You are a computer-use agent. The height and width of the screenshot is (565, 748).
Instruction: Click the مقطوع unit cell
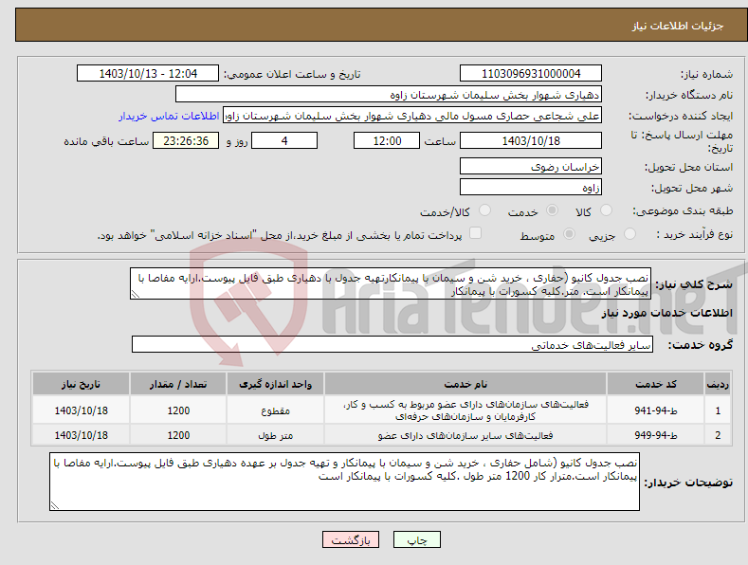click(275, 410)
